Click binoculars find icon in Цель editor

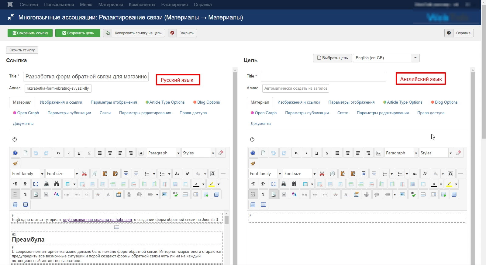click(294, 184)
